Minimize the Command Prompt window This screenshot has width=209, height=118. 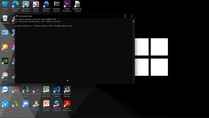point(119,16)
